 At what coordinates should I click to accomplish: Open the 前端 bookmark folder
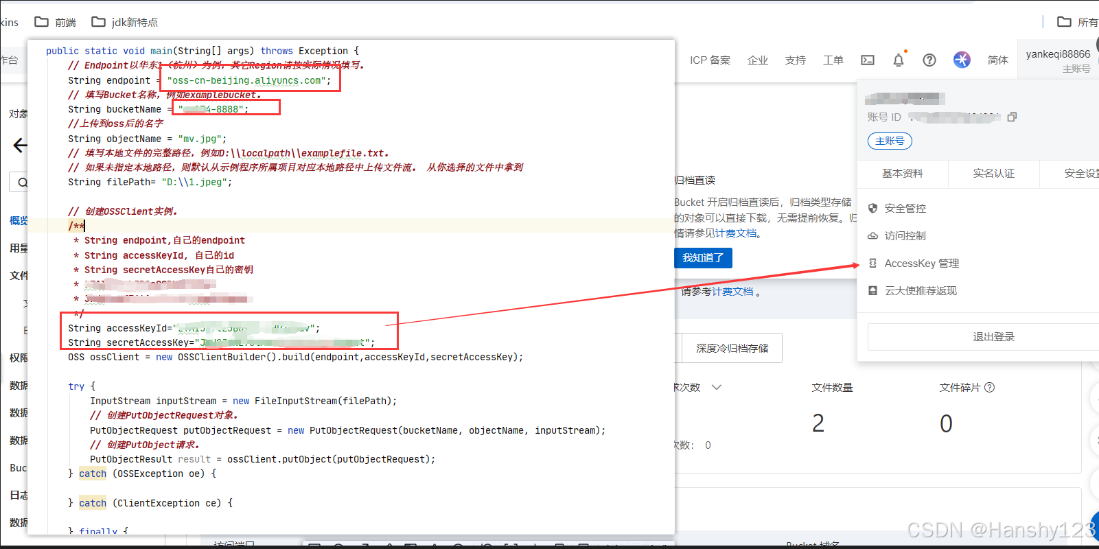(56, 22)
